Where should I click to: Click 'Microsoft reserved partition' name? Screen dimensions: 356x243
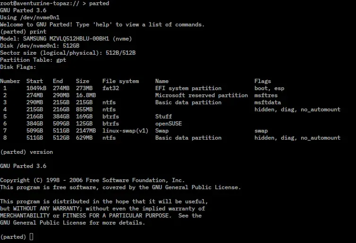tap(202, 95)
